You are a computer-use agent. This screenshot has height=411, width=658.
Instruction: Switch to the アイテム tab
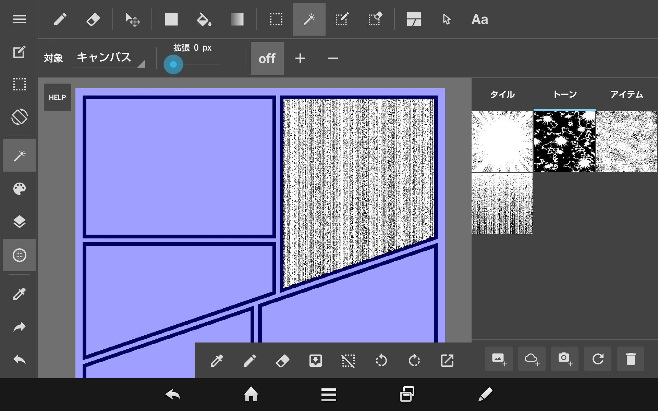point(626,95)
